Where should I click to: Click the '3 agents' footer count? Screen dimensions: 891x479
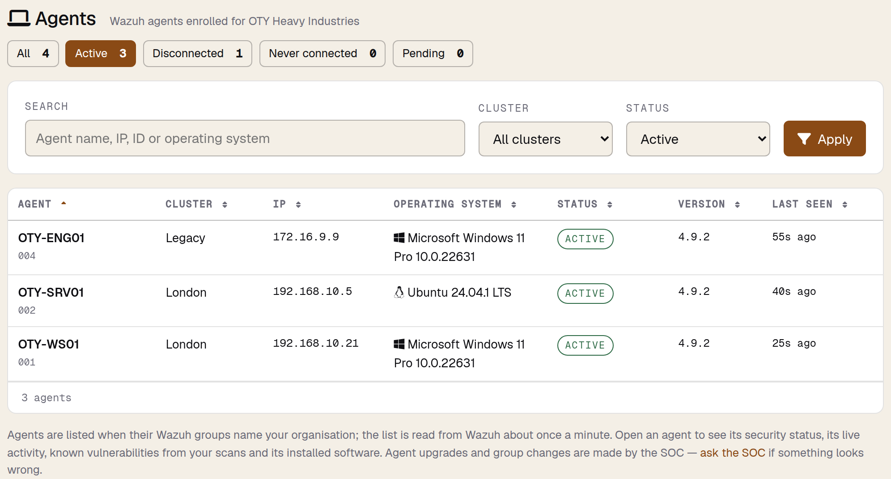coord(47,398)
